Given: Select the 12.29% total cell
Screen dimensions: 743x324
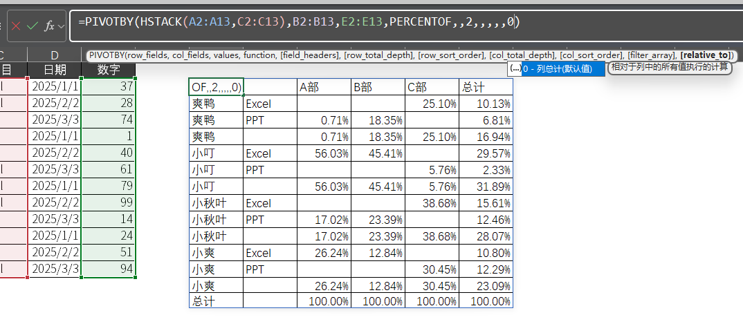Looking at the screenshot, I should click(486, 269).
